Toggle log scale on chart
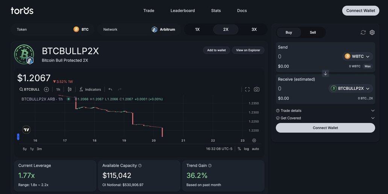Screen dimensions: 388x194 246,149
